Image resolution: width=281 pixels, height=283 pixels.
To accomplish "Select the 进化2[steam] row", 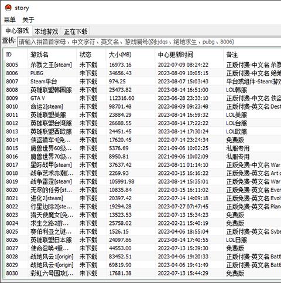I will click(142, 198).
